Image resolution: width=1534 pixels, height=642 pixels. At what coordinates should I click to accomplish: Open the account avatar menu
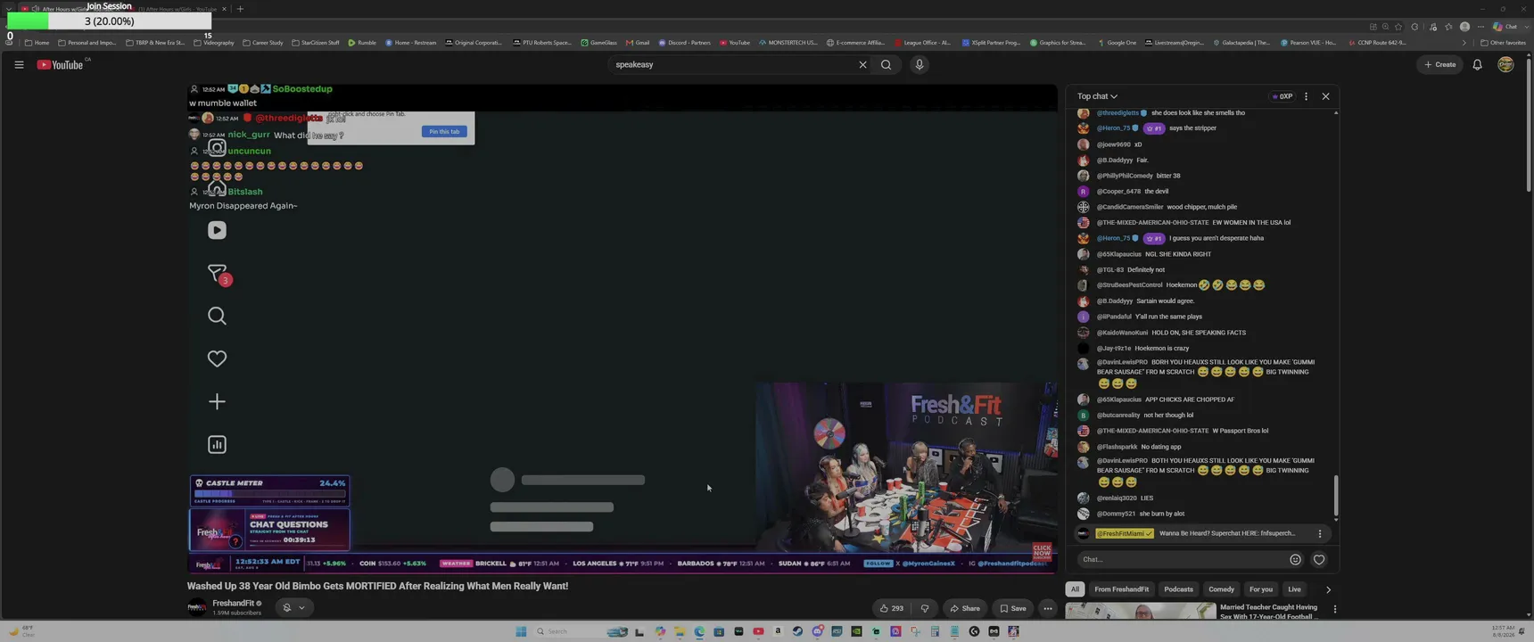(x=1505, y=64)
